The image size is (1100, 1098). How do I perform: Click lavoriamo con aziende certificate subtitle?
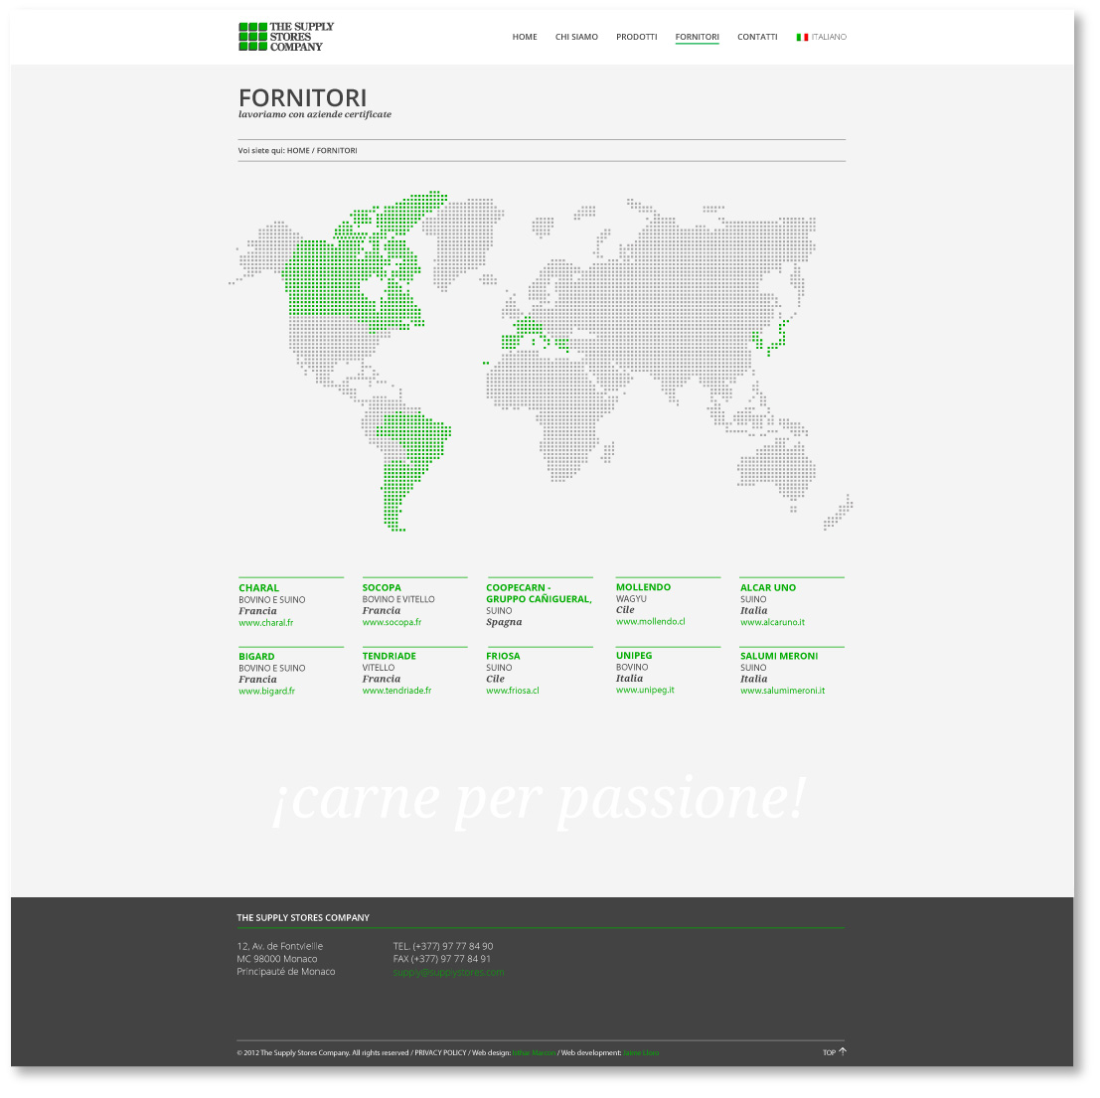315,114
